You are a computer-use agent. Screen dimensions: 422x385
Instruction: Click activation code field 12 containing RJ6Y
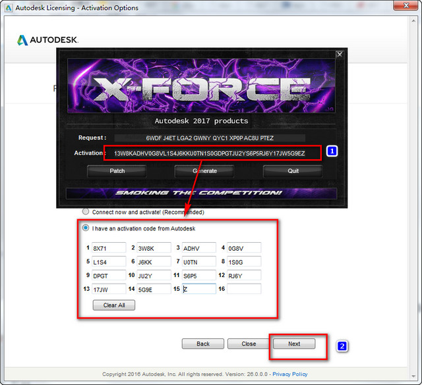pyautogui.click(x=244, y=275)
